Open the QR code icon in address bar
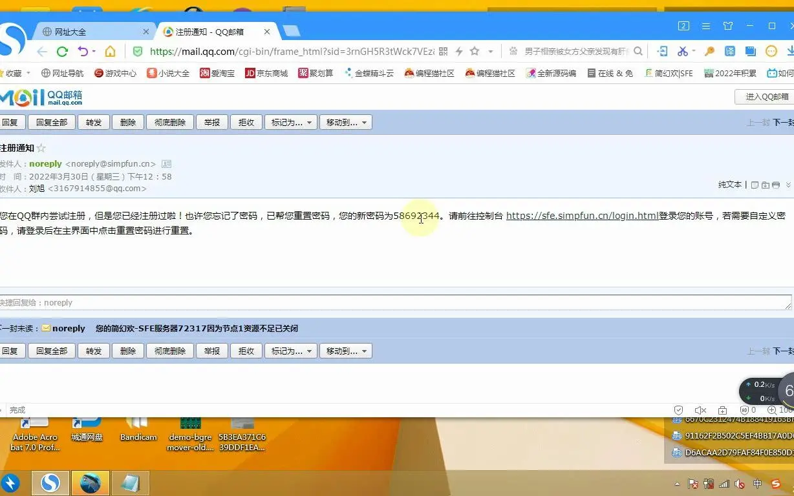 [x=443, y=52]
